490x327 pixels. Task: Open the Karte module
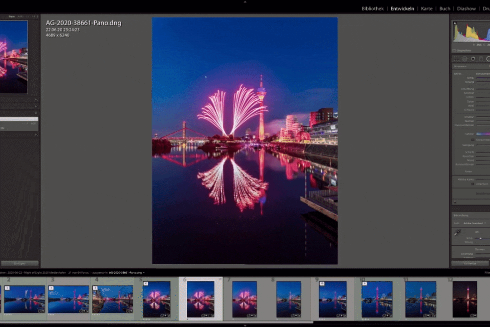426,9
